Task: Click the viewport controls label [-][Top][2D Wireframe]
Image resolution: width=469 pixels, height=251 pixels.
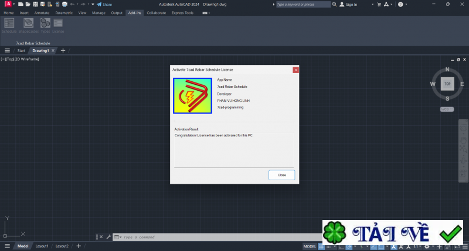Action: (20, 59)
